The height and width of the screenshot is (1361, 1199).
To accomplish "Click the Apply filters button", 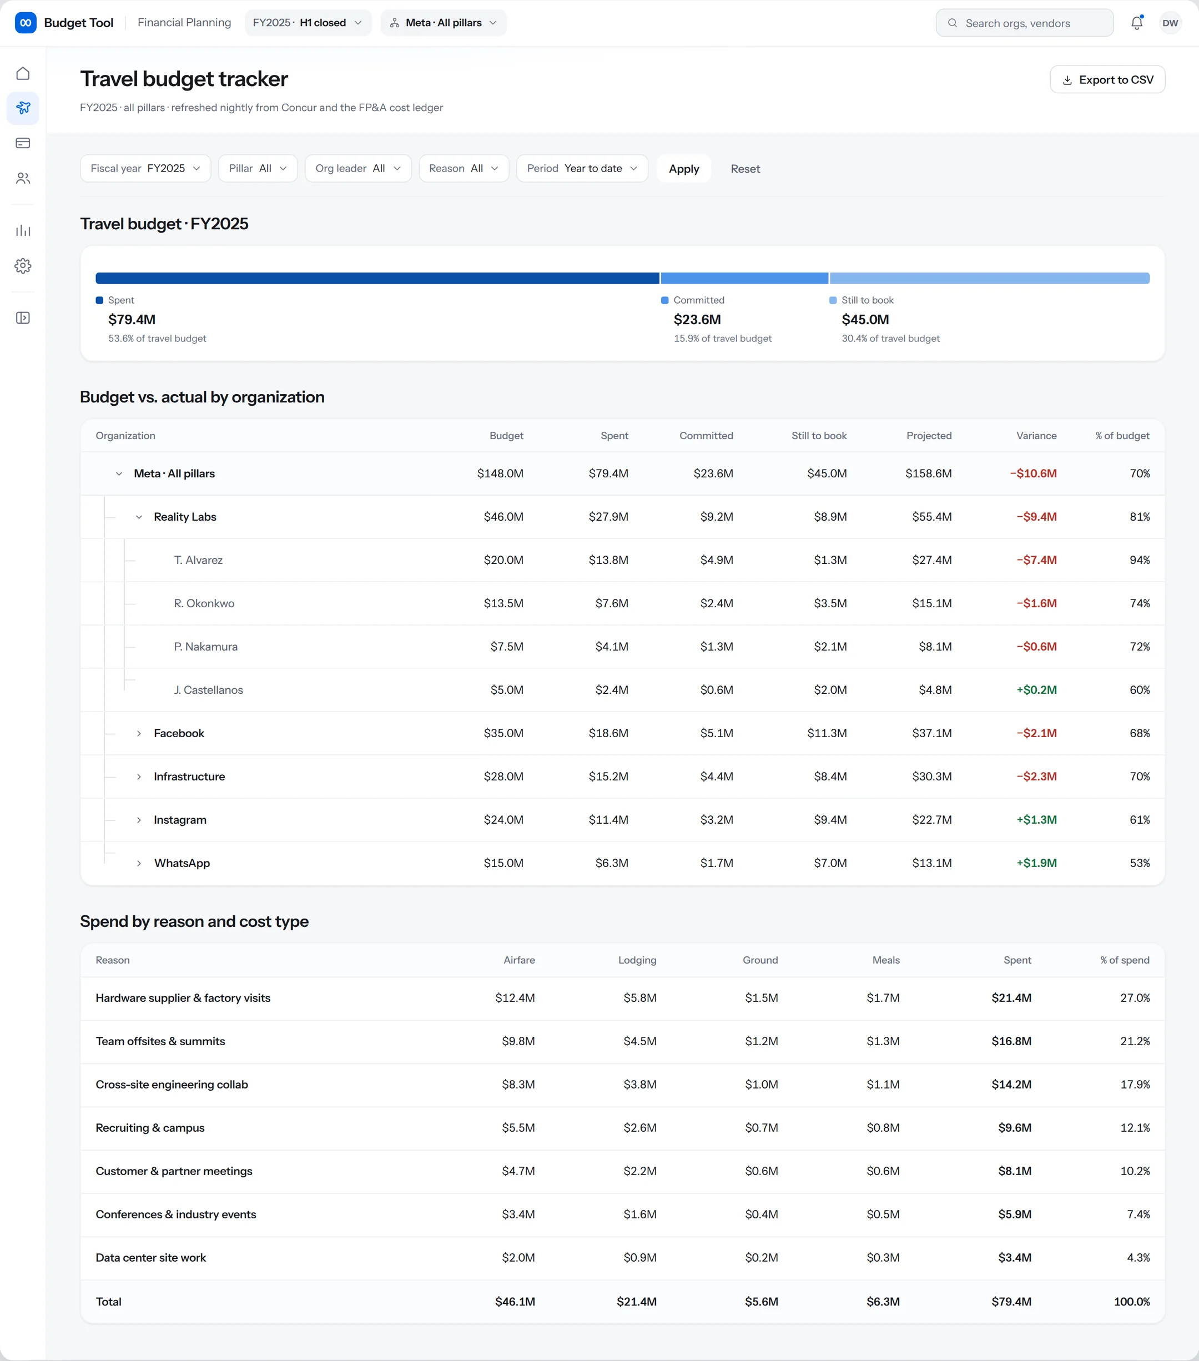I will tap(684, 169).
